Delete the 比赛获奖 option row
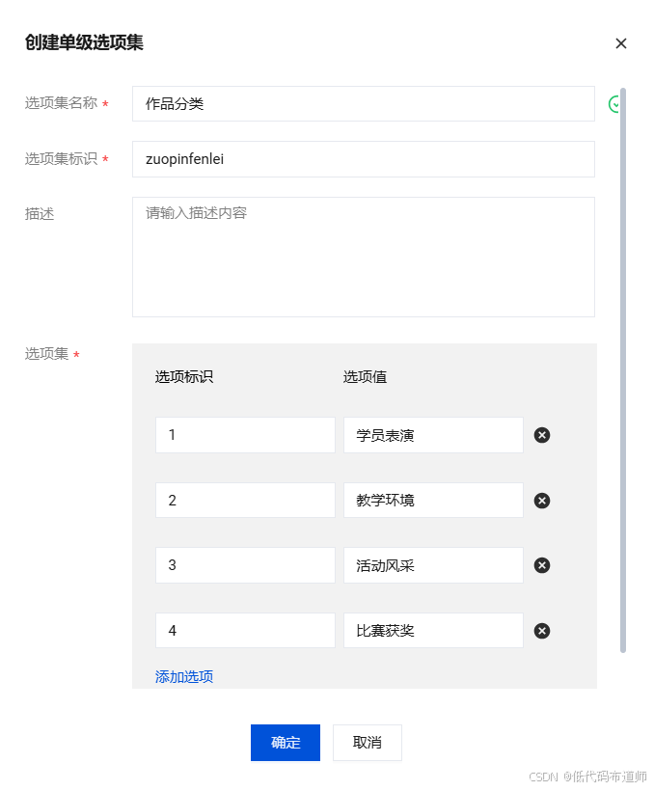The width and height of the screenshot is (654, 790). pyautogui.click(x=542, y=631)
